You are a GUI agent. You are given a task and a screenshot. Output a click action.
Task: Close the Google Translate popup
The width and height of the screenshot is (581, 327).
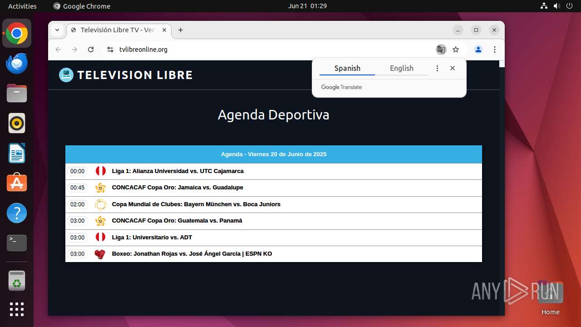tap(453, 68)
